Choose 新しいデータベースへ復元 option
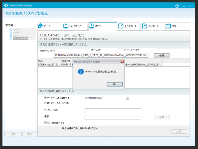The width and height of the screenshot is (198, 149). click(45, 103)
